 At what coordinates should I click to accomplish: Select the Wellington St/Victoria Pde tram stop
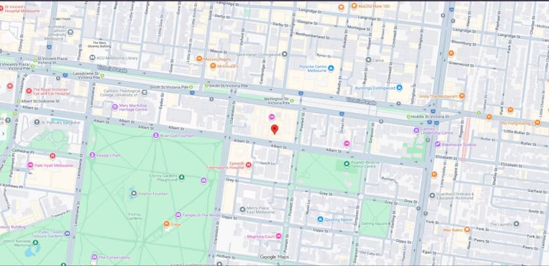291,101
